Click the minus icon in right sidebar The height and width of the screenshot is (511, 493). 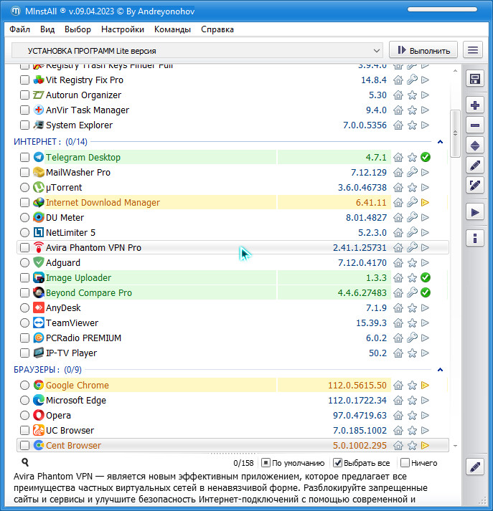[x=474, y=125]
